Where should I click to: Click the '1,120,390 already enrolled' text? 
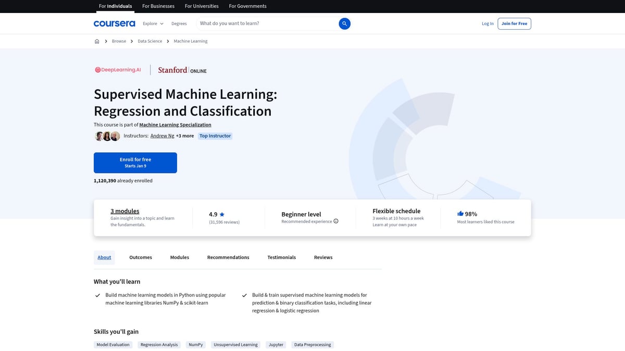coord(123,181)
